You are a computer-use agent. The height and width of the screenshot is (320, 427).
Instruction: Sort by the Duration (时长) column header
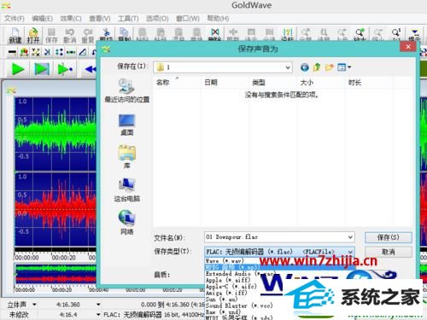354,83
